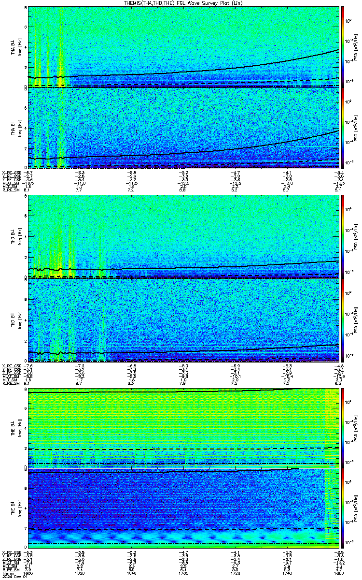Click the THD B-perpendicular spectrogram panel

pyautogui.click(x=183, y=236)
